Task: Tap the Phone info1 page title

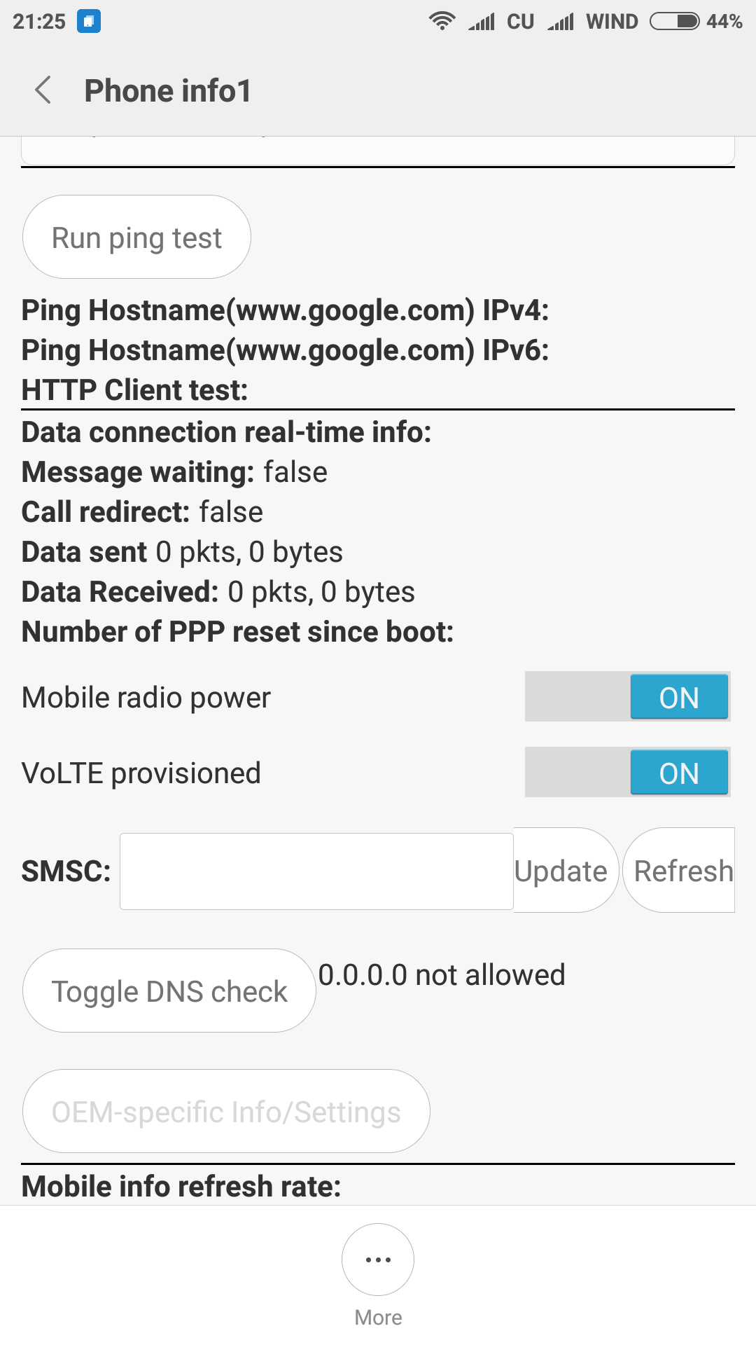Action: tap(168, 91)
